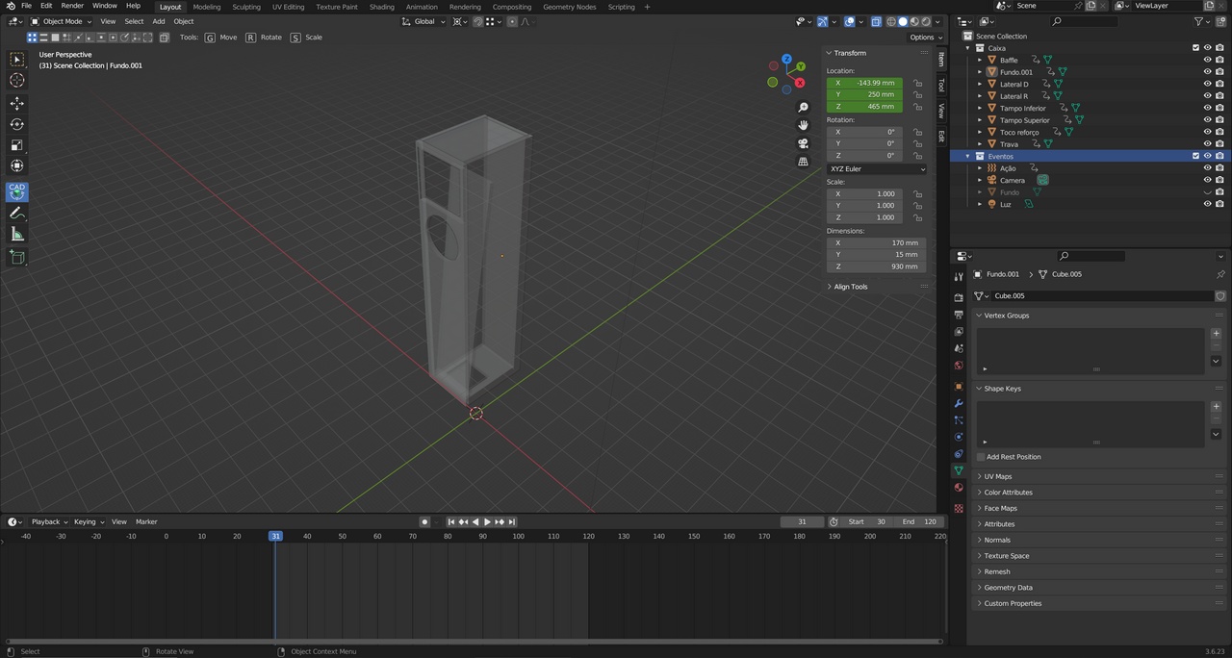Activate the Rotate tool in left toolbar

click(x=16, y=124)
